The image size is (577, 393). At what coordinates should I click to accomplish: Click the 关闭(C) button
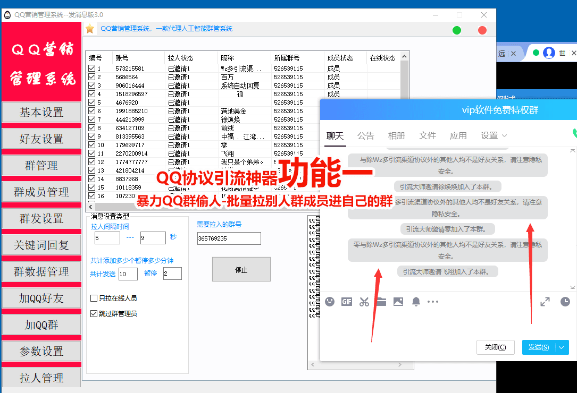click(x=495, y=347)
